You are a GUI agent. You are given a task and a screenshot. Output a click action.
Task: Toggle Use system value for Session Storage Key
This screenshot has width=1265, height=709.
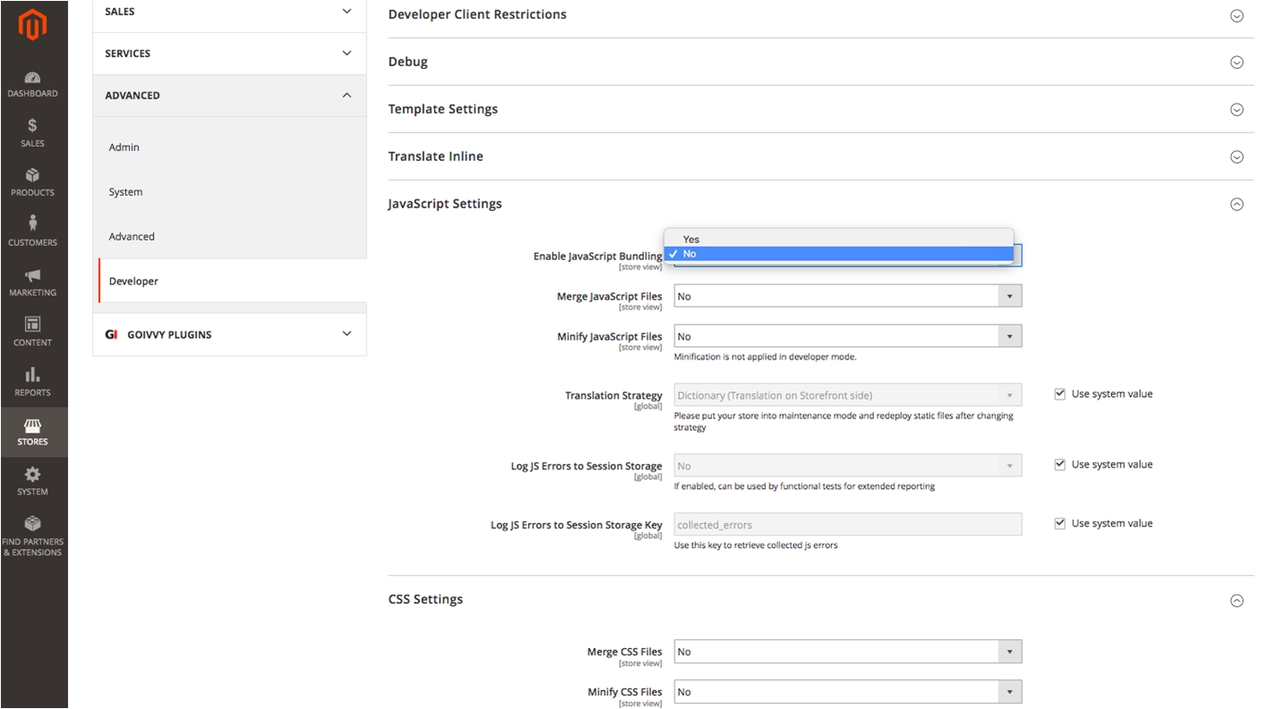click(1060, 524)
